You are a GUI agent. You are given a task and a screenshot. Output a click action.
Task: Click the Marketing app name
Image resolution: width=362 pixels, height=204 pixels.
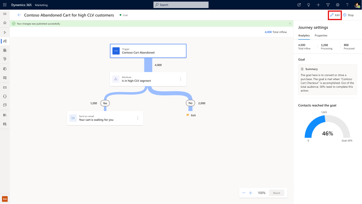point(41,5)
